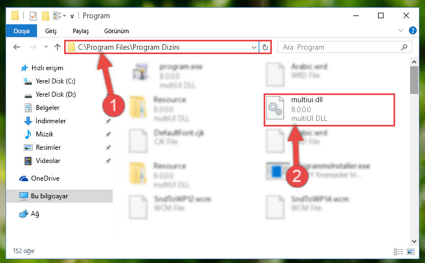Open the Help question mark icon
The height and width of the screenshot is (263, 425).
point(412,30)
